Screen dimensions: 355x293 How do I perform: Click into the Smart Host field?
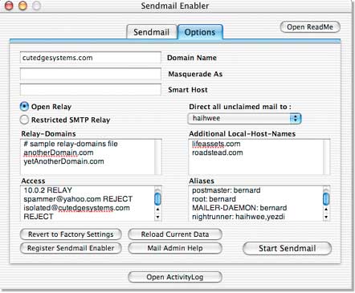pos(91,90)
